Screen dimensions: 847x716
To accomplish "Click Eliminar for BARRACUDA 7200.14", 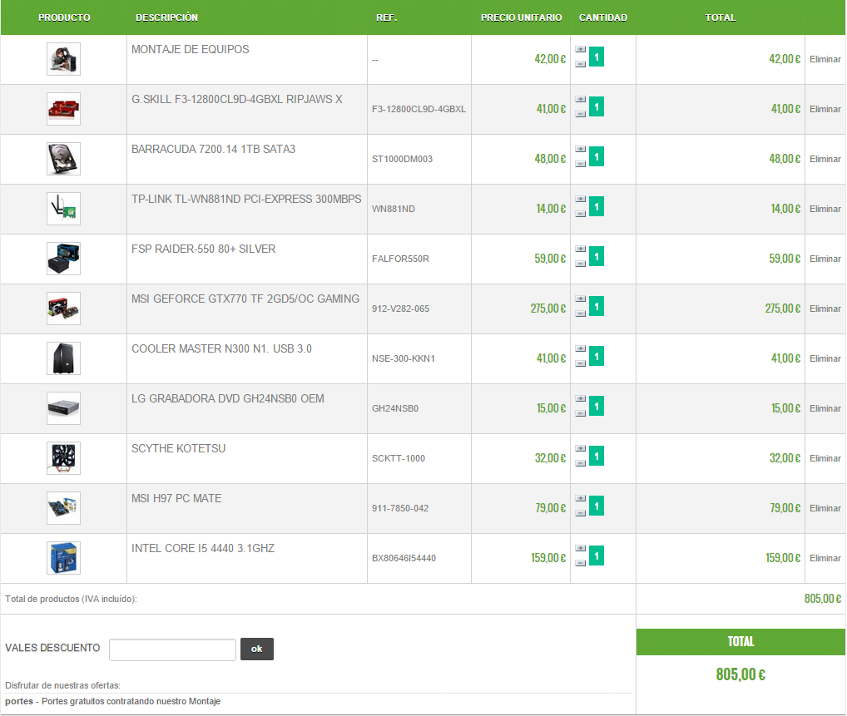I will click(825, 160).
